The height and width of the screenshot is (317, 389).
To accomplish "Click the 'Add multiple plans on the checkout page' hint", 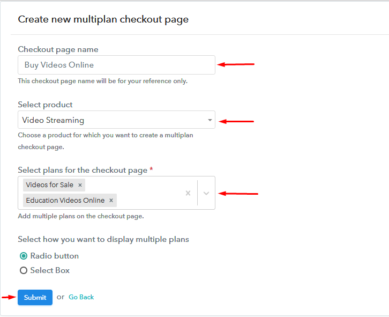I will coord(81,216).
